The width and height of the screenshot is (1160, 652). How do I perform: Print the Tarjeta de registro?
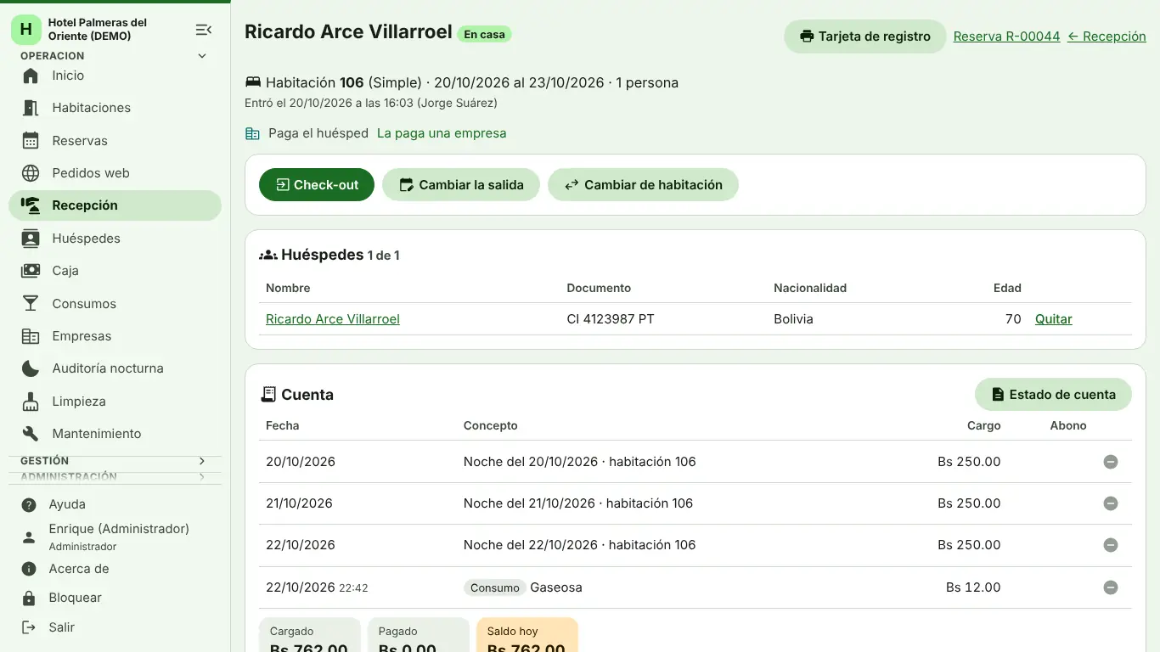(x=864, y=37)
